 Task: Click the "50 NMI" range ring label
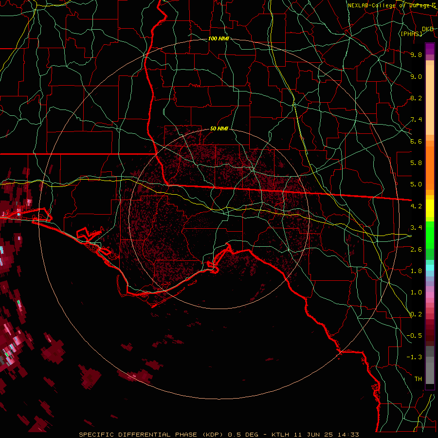tap(219, 129)
